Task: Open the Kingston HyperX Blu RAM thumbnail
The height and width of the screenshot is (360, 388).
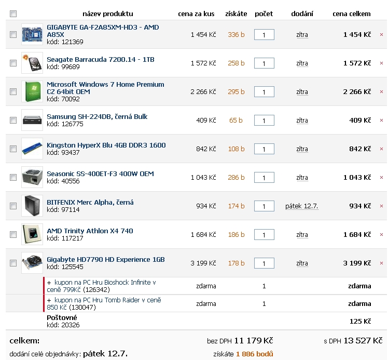Action: pos(32,149)
